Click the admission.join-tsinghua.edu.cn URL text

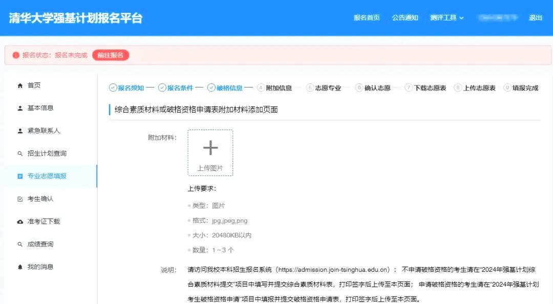click(x=333, y=270)
